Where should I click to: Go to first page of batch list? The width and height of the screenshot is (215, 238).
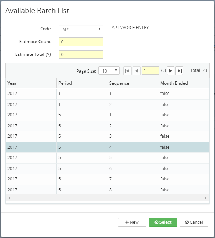pyautogui.click(x=127, y=71)
